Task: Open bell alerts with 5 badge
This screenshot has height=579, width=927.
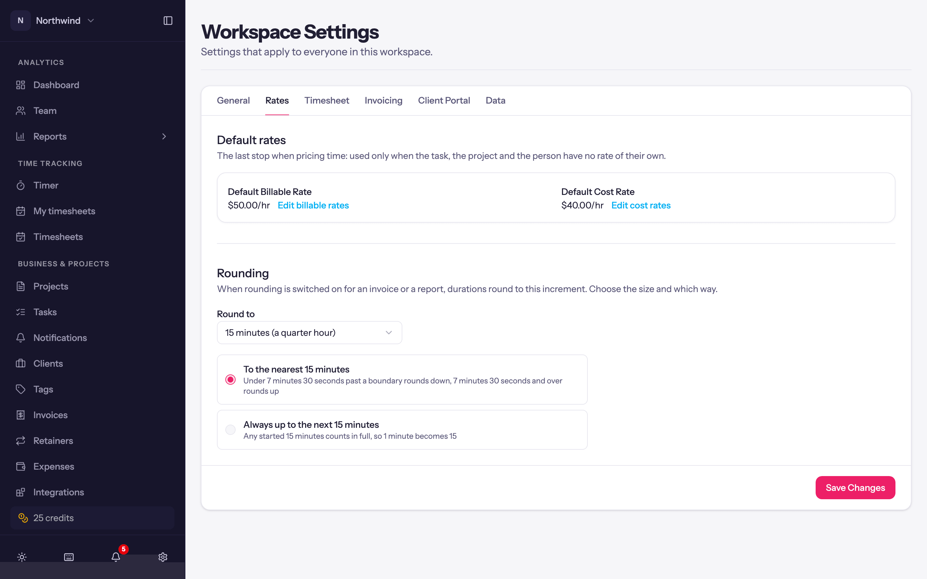Action: (x=116, y=556)
